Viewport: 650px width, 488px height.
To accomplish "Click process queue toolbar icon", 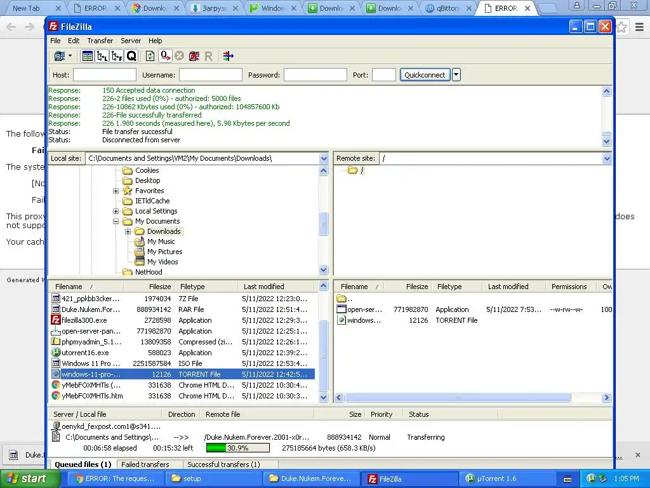I will click(166, 56).
